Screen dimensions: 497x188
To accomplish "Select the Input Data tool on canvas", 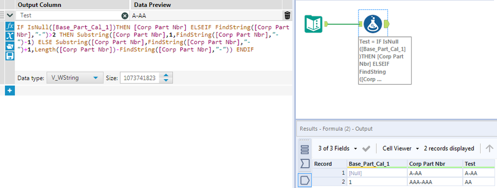I will coord(313,24).
